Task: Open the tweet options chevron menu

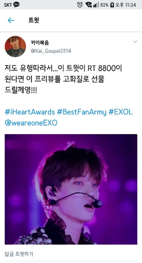Action: 135,42
